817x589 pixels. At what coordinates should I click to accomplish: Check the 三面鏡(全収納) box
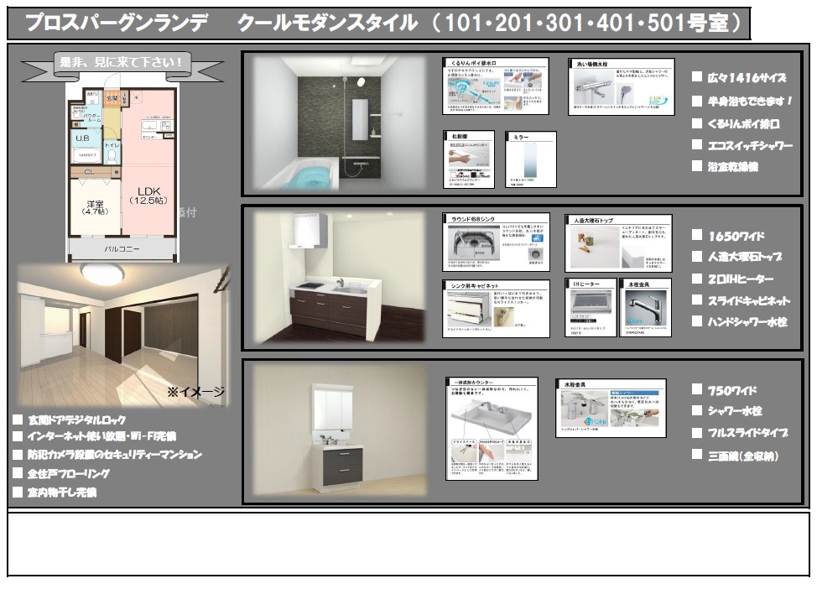tap(696, 455)
